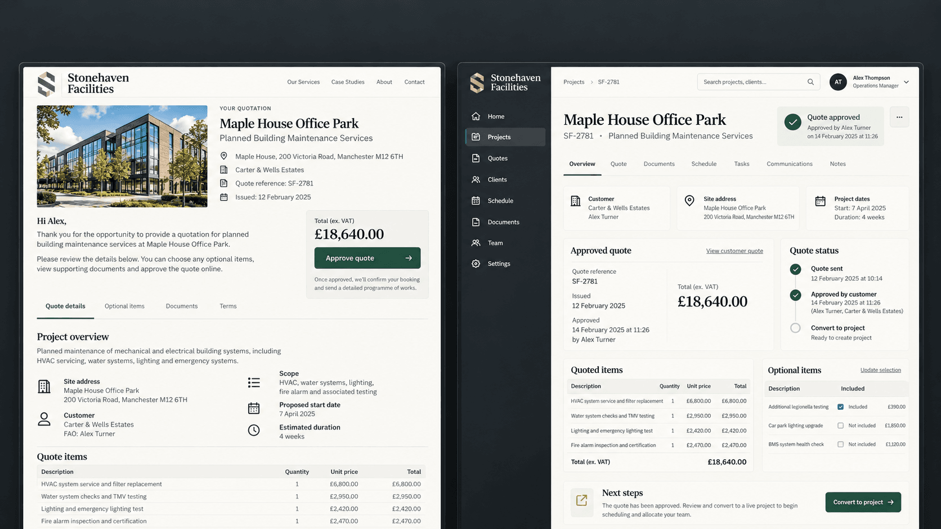The width and height of the screenshot is (941, 529).
Task: Open the Documents tab on quotation page
Action: pos(182,306)
